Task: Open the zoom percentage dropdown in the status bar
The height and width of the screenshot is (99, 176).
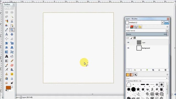Action: click(21, 97)
